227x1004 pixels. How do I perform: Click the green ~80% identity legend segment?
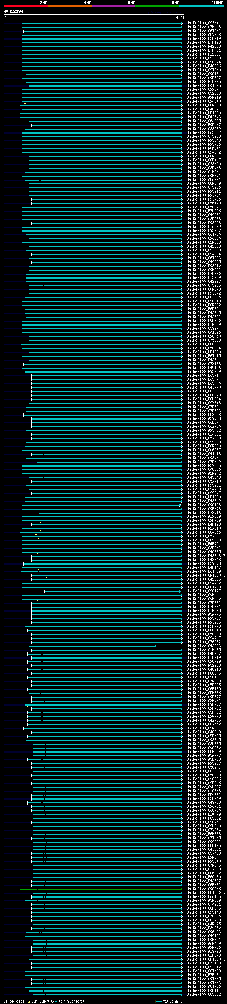point(157,6)
